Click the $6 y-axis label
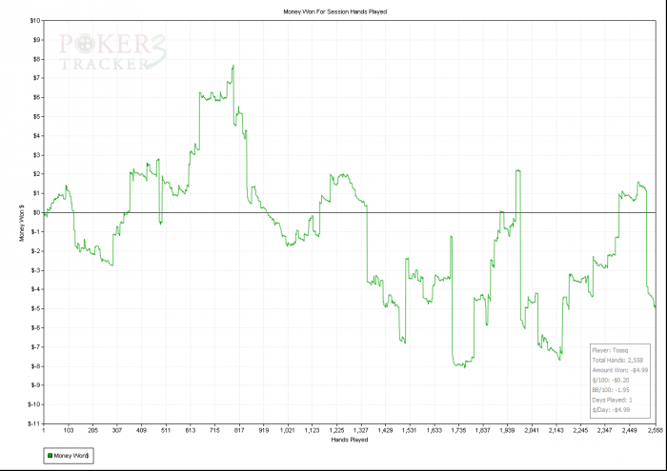 point(36,97)
